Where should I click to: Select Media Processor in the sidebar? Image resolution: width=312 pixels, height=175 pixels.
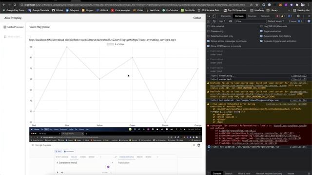[14, 27]
